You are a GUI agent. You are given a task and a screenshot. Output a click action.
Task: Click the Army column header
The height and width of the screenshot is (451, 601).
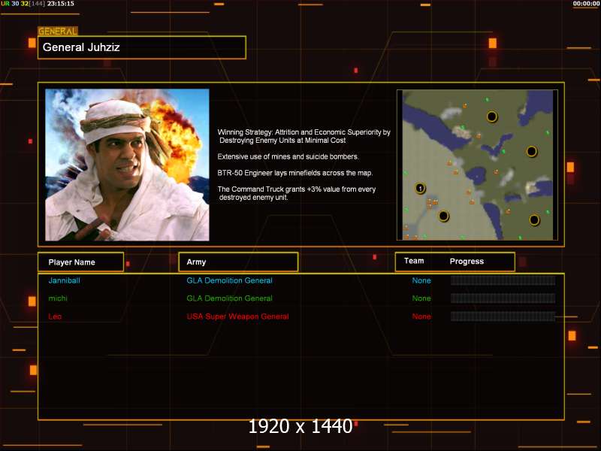point(238,262)
